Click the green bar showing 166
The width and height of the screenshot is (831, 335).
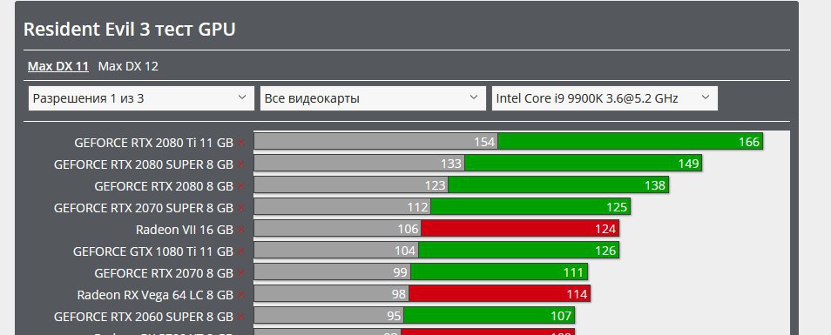pos(630,141)
